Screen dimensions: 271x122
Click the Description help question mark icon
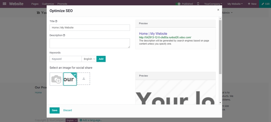point(64,35)
